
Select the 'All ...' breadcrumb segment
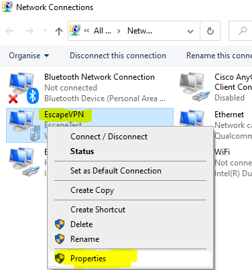click(103, 31)
